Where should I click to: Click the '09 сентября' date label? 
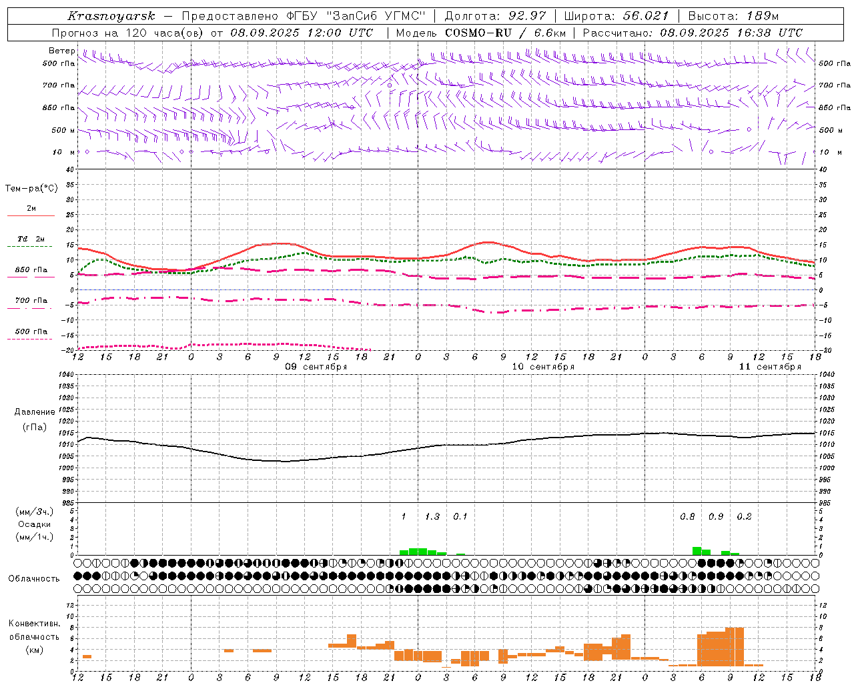coord(316,366)
